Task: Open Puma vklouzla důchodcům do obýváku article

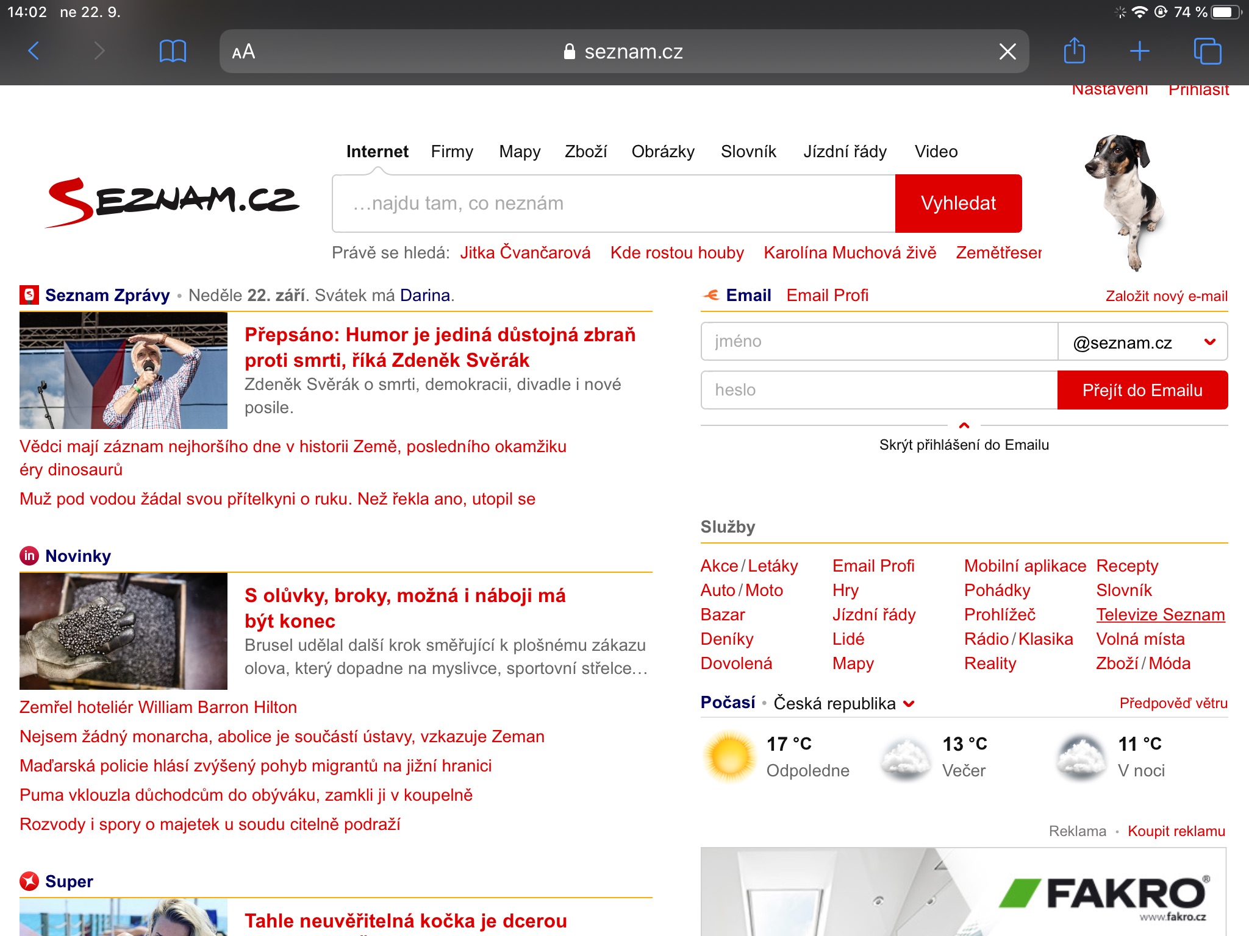Action: tap(246, 795)
